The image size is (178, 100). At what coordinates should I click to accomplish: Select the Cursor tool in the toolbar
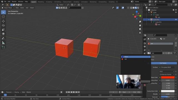tap(3, 17)
